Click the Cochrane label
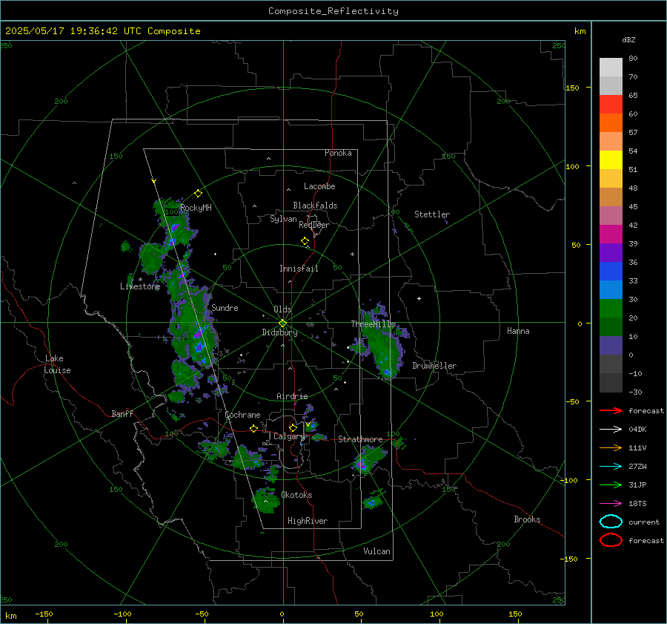This screenshot has height=624, width=667. [242, 415]
